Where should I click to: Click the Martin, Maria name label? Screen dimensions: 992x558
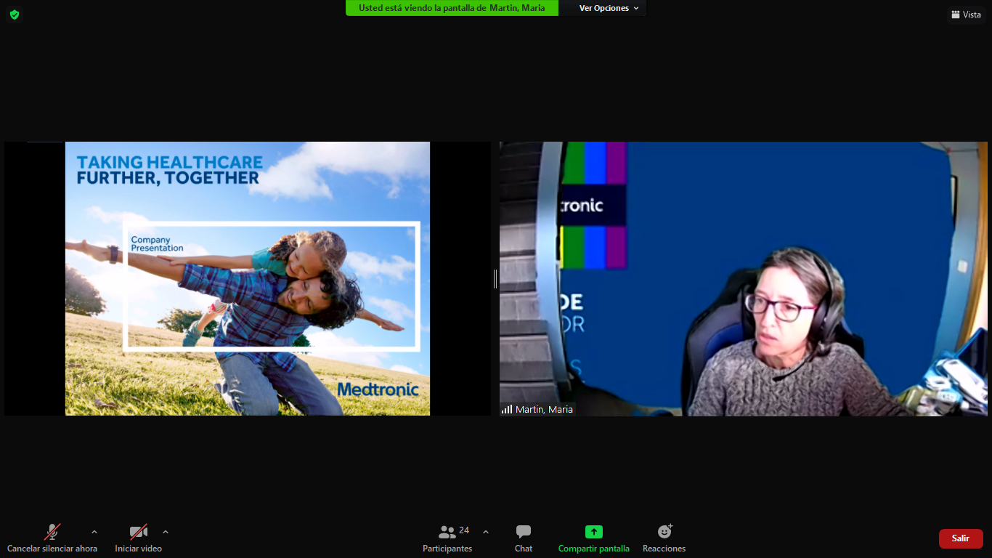click(544, 409)
